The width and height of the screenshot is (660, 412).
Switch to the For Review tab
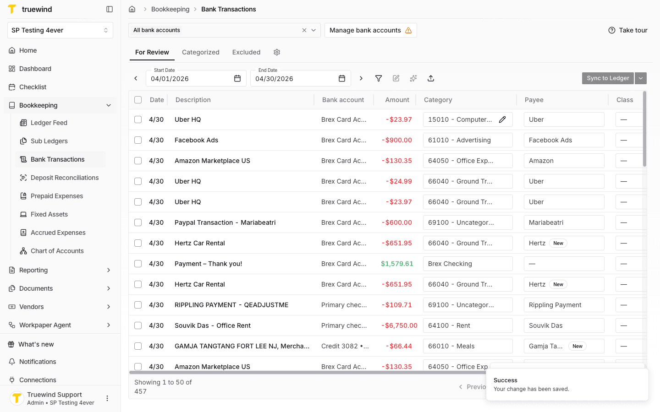tap(152, 52)
